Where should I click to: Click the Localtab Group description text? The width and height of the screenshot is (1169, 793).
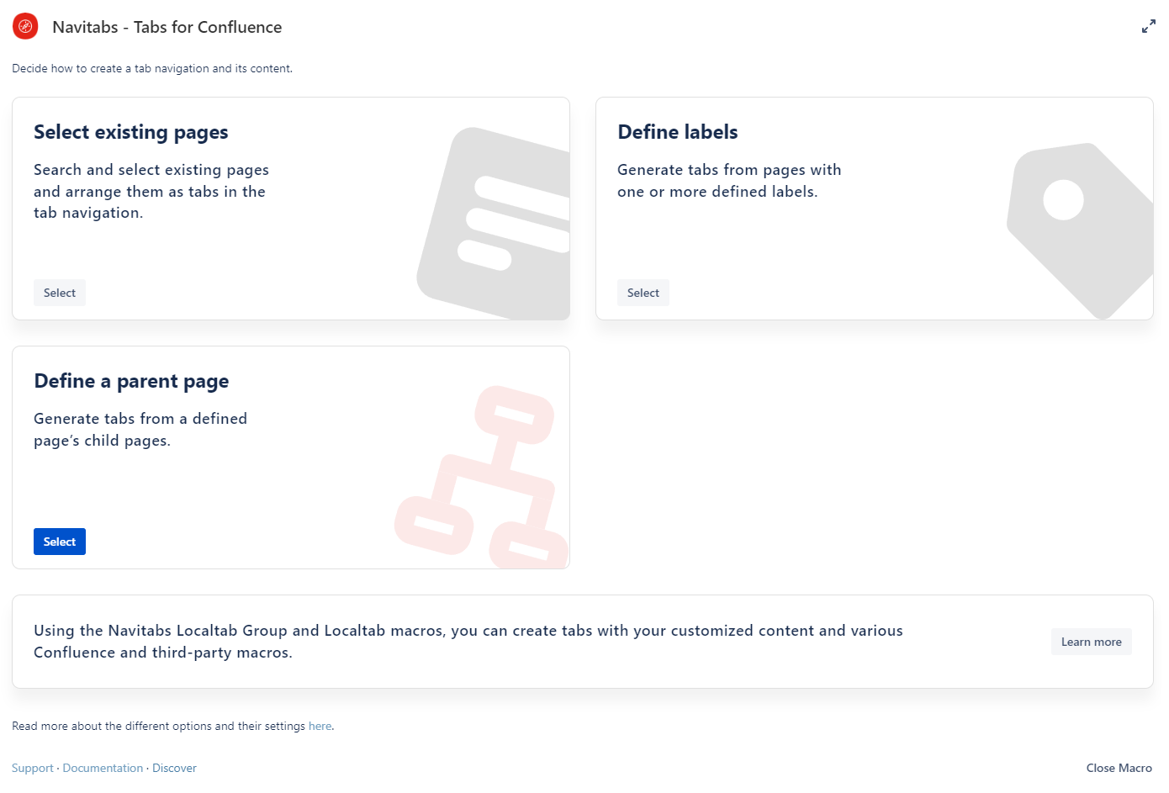click(468, 641)
